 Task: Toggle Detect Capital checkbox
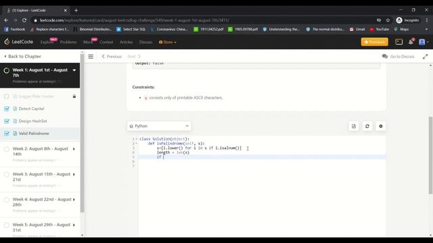click(x=7, y=109)
